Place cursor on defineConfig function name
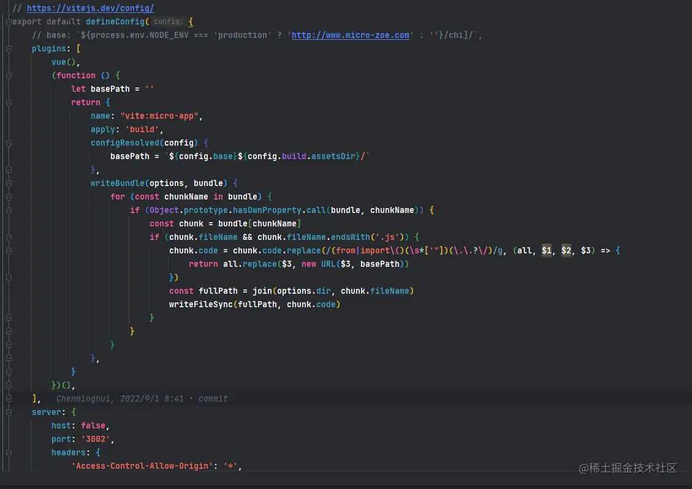The height and width of the screenshot is (489, 692). (x=115, y=21)
